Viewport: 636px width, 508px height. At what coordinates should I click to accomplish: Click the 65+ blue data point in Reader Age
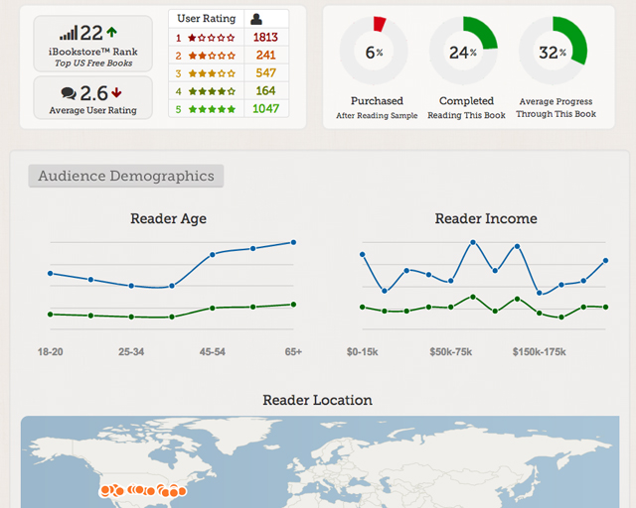pos(293,242)
